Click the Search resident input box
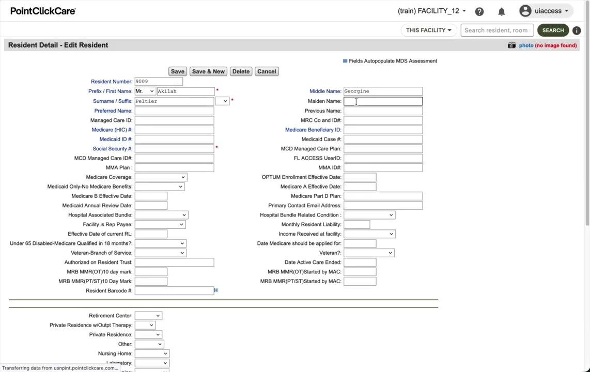The height and width of the screenshot is (372, 590). [497, 30]
